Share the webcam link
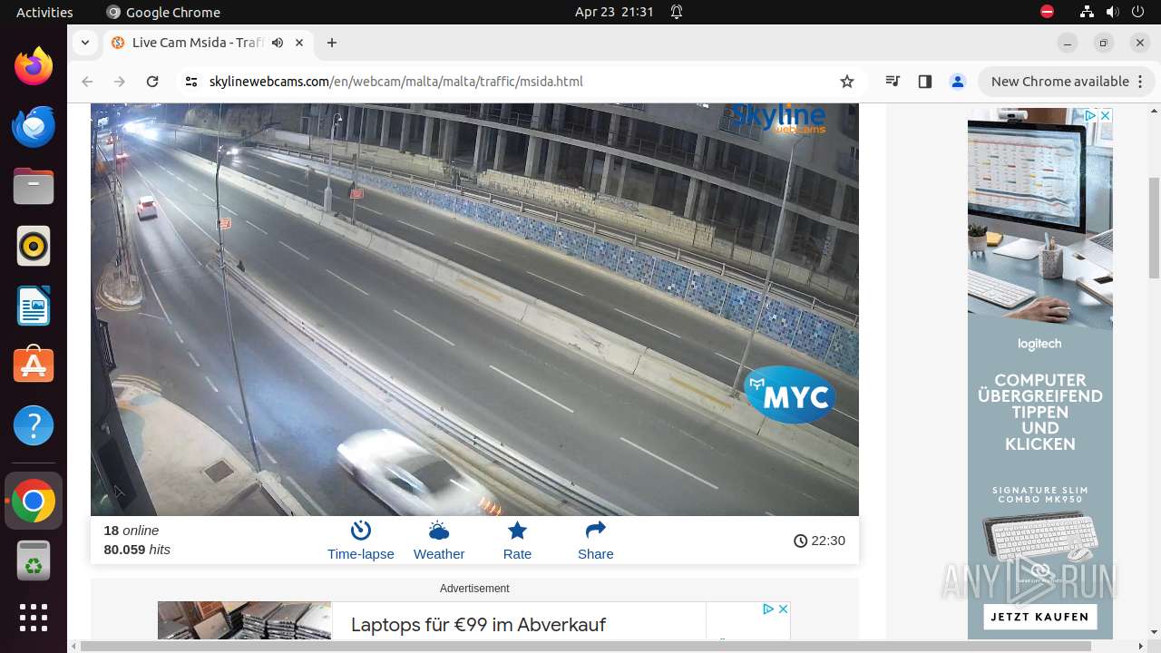This screenshot has height=653, width=1161. click(596, 541)
